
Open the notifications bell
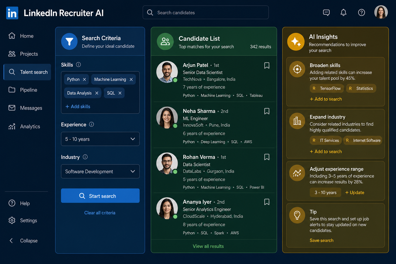(x=343, y=12)
